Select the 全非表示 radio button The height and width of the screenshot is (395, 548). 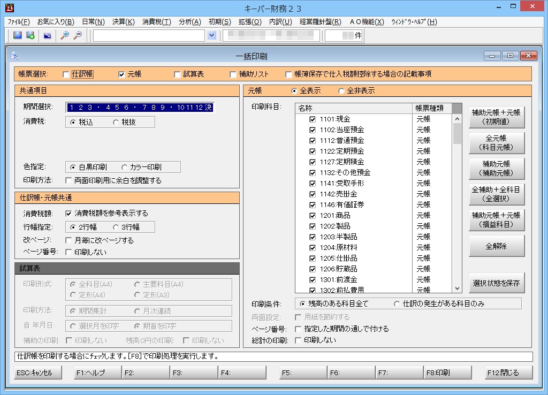point(341,91)
